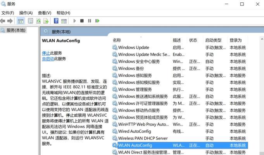Click the gear icon of Windows 移动热点服务
Screen dimensions: 264x155
pyautogui.click(x=115, y=110)
